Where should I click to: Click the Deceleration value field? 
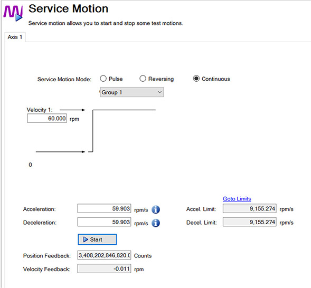tap(104, 222)
